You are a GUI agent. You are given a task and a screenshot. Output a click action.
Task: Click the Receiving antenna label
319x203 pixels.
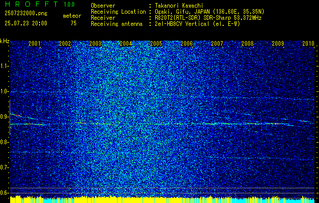(x=117, y=24)
